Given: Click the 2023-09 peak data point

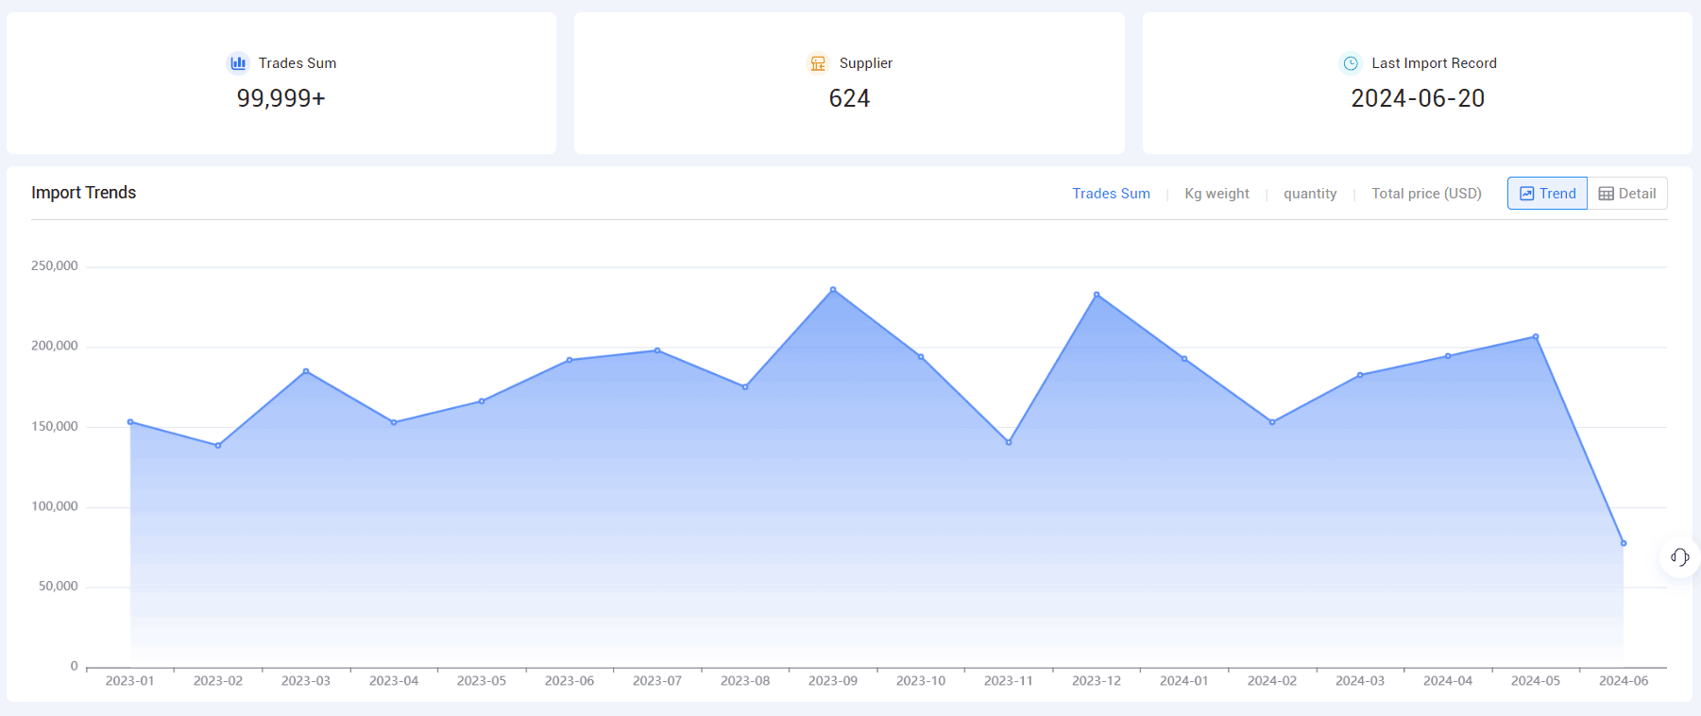Looking at the screenshot, I should click(833, 290).
